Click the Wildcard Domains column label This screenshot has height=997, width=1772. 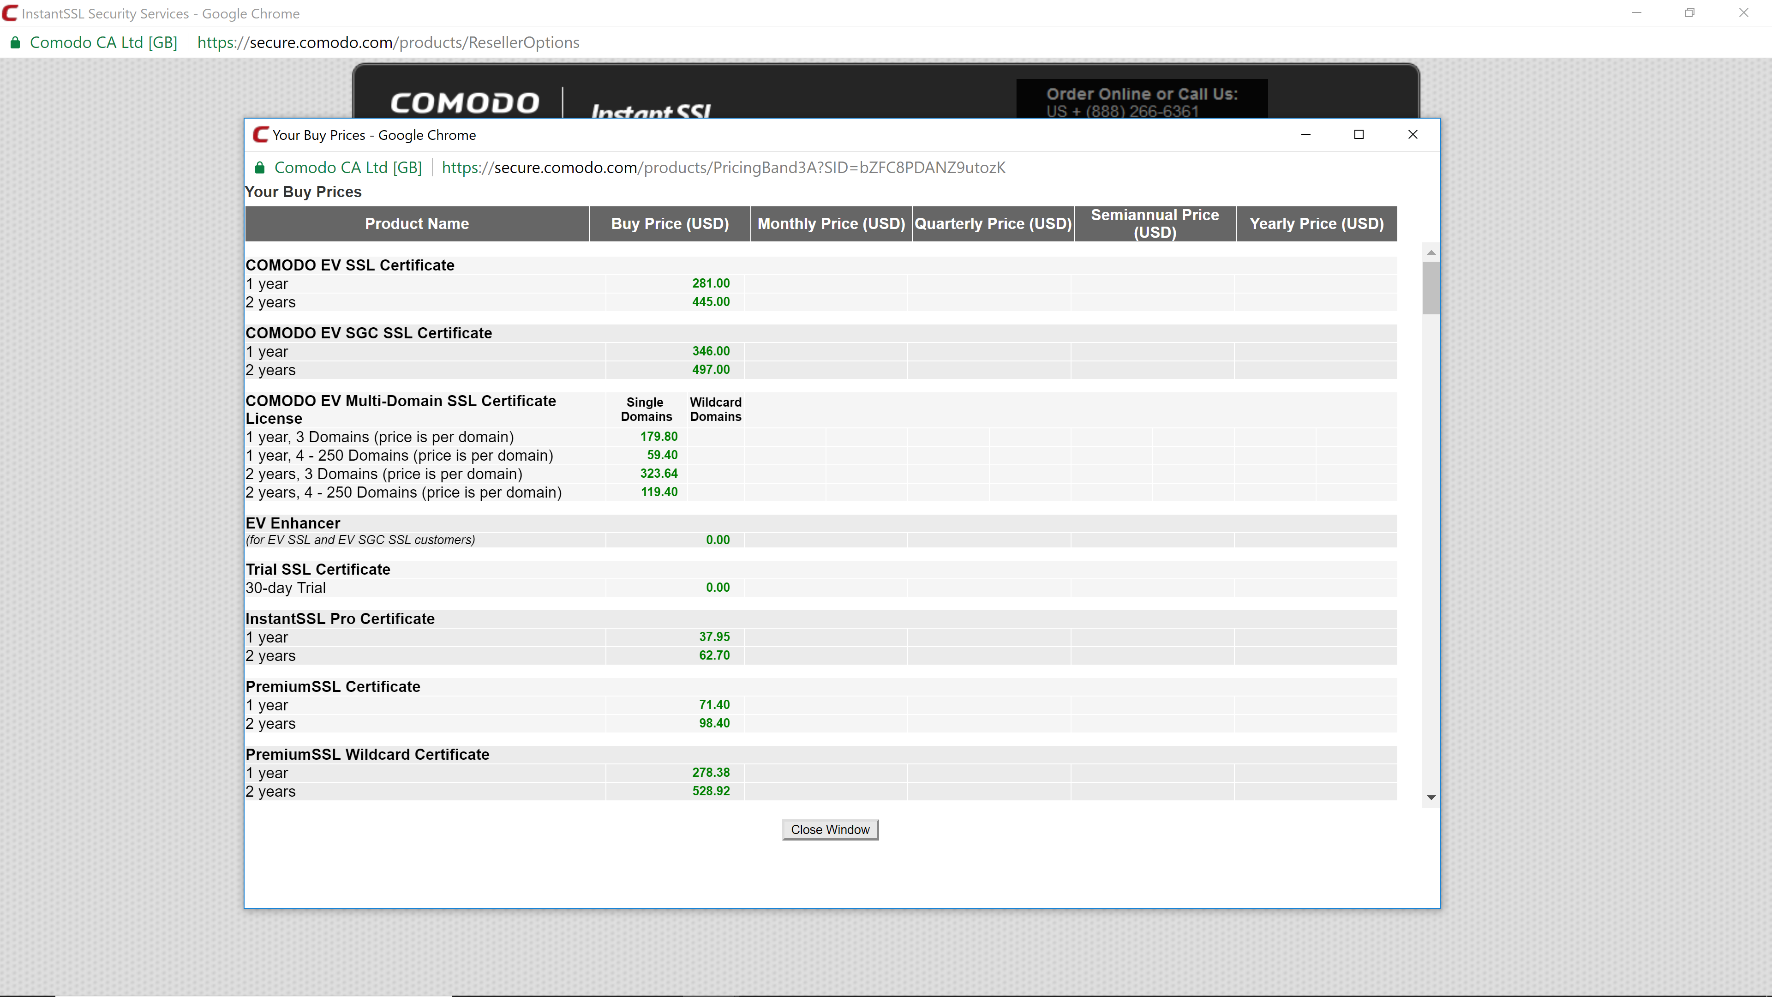click(x=715, y=409)
